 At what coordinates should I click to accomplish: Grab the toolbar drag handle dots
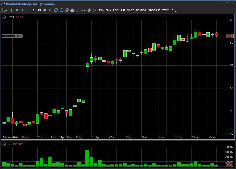click(x=2, y=10)
